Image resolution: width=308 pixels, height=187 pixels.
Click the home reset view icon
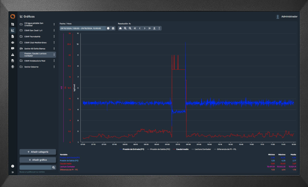(120, 28)
